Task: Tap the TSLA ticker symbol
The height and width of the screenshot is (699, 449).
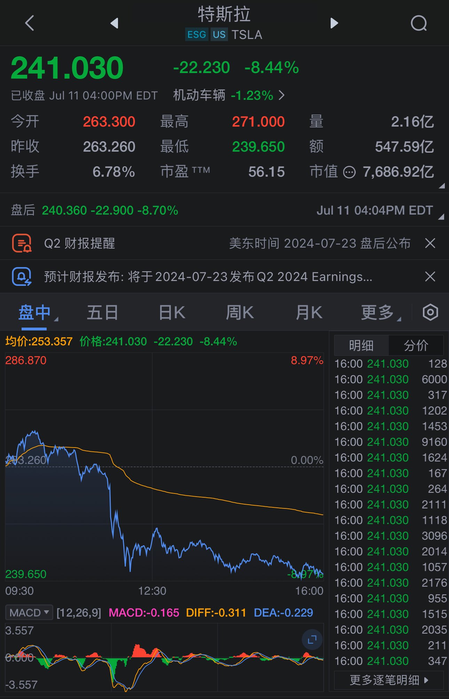Action: coord(247,35)
